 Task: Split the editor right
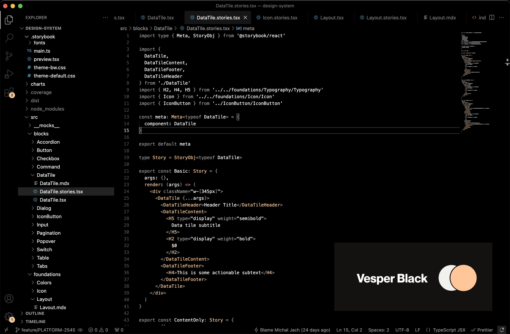pos(492,18)
